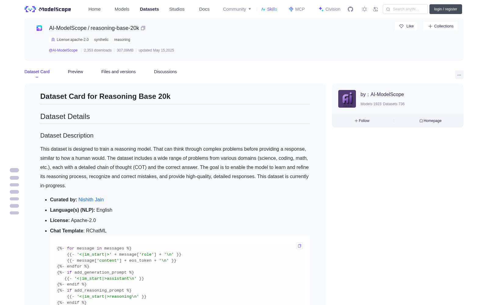The height and width of the screenshot is (305, 488).
Task: Open the three-dots more options menu
Action: [x=459, y=75]
